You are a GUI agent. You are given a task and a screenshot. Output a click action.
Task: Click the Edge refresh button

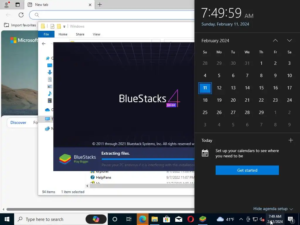(x=21, y=15)
